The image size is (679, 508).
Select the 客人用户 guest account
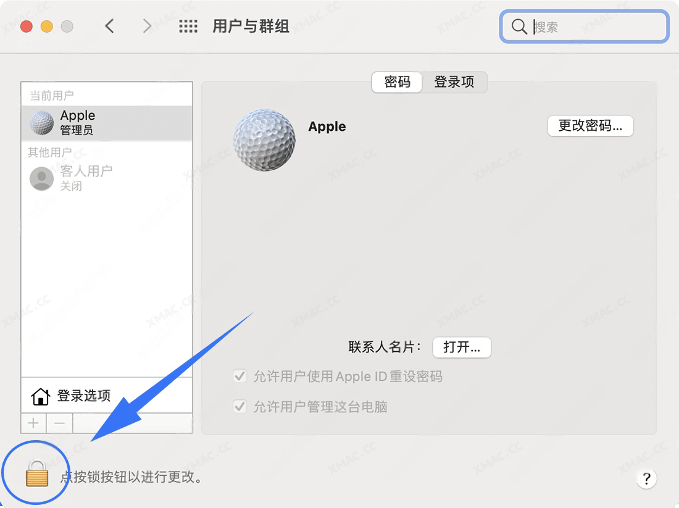click(x=107, y=178)
